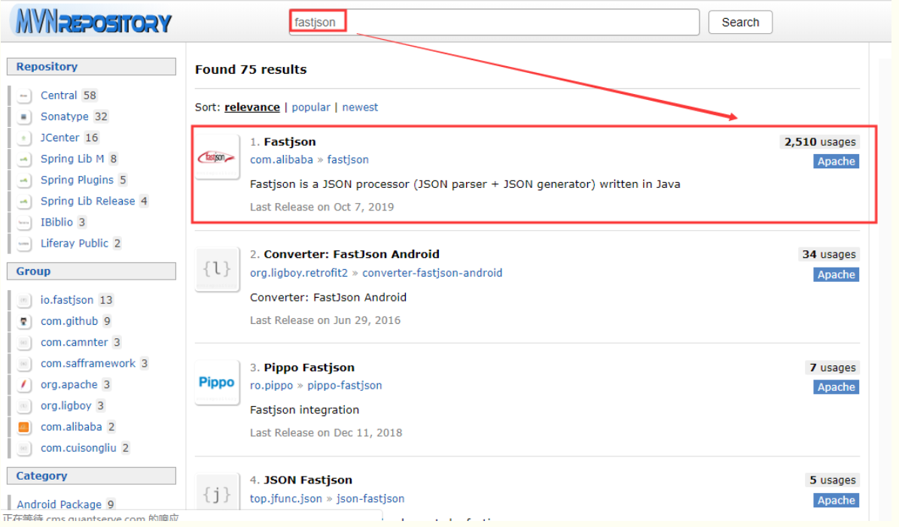Image resolution: width=899 pixels, height=527 pixels.
Task: Click the com.cuisongliu group icon
Action: pos(23,448)
